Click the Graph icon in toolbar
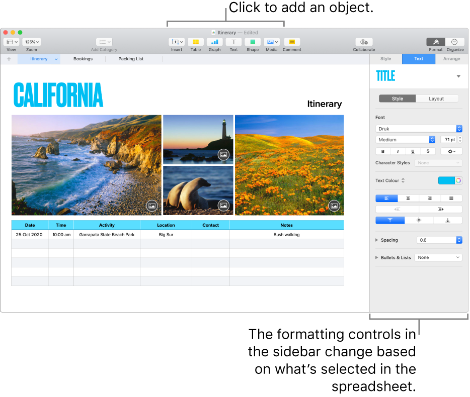 click(x=214, y=42)
